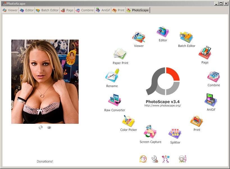Minimize the PhotoScape window
This screenshot has width=230, height=169.
click(216, 4)
